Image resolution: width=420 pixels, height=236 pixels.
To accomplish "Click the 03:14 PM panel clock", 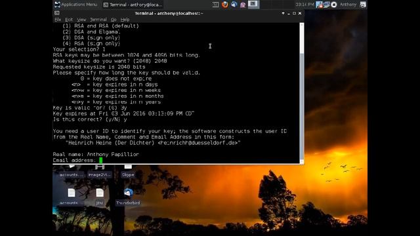I will [304, 5].
